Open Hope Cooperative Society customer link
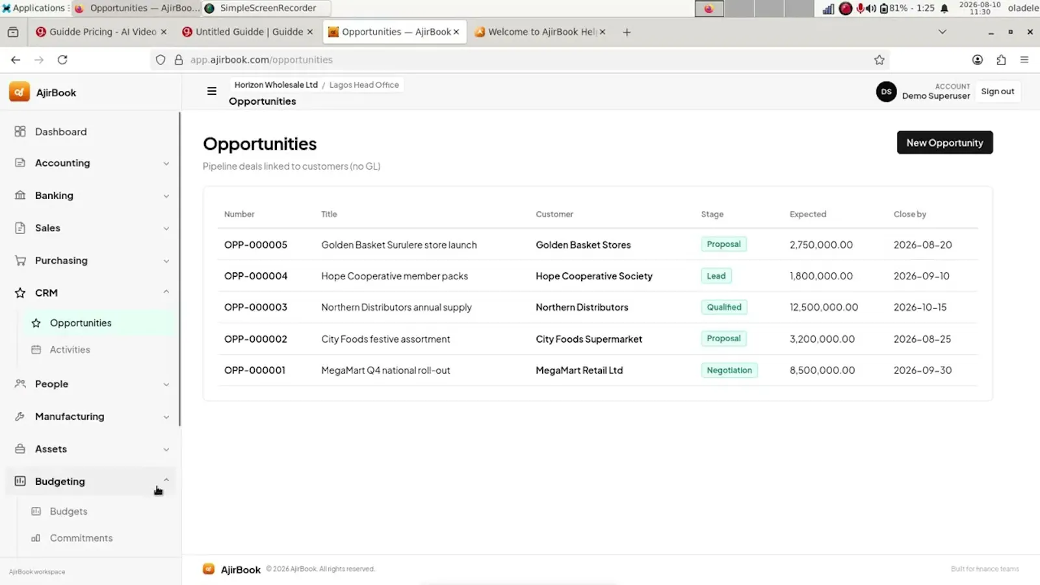Screen dimensions: 1040x585 tap(594, 276)
